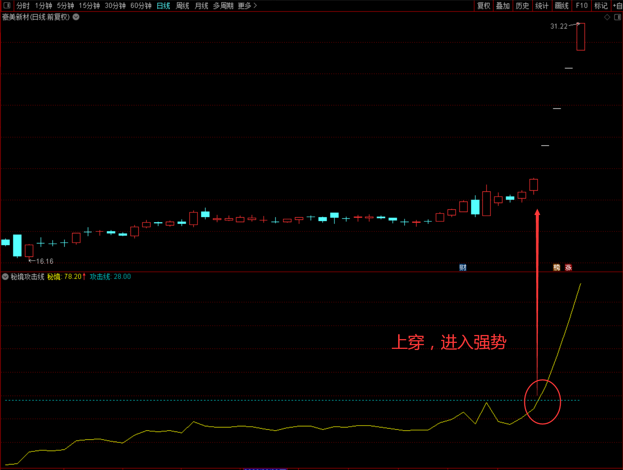Open the 历史 history button
Screen dimensions: 623x470
tap(522, 6)
